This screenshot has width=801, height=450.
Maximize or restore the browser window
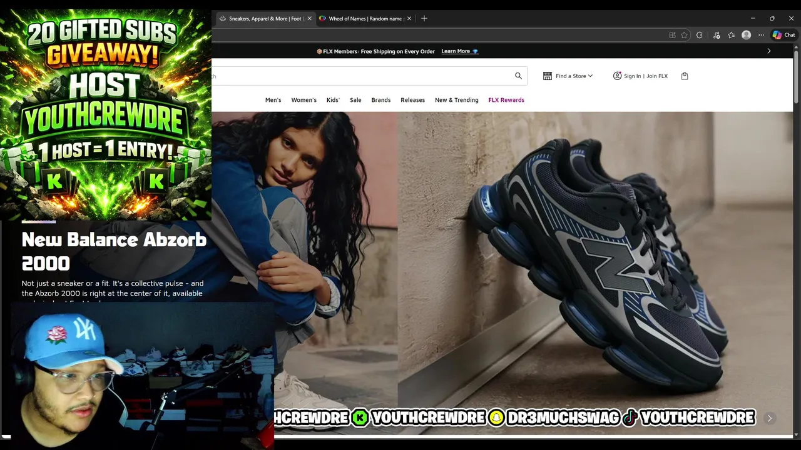tap(772, 18)
